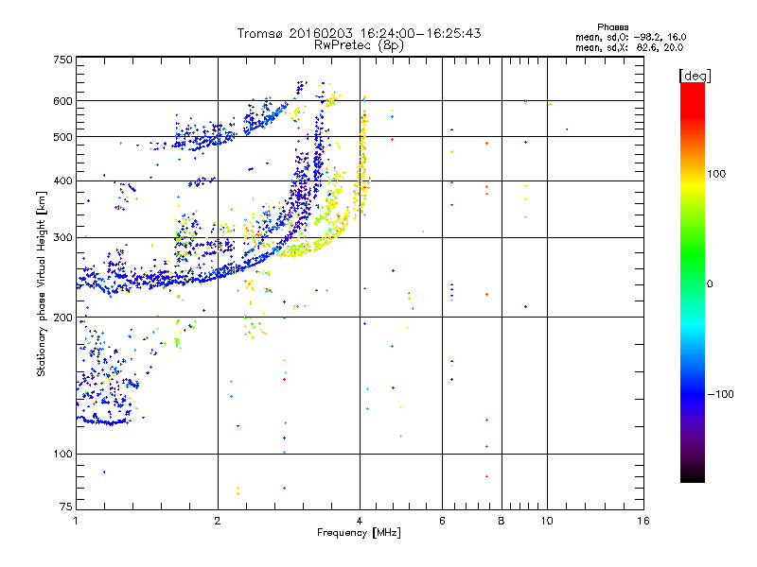The height and width of the screenshot is (567, 757).
Task: Click the 'Frequency [MHz]' axis label
Action: tap(359, 533)
